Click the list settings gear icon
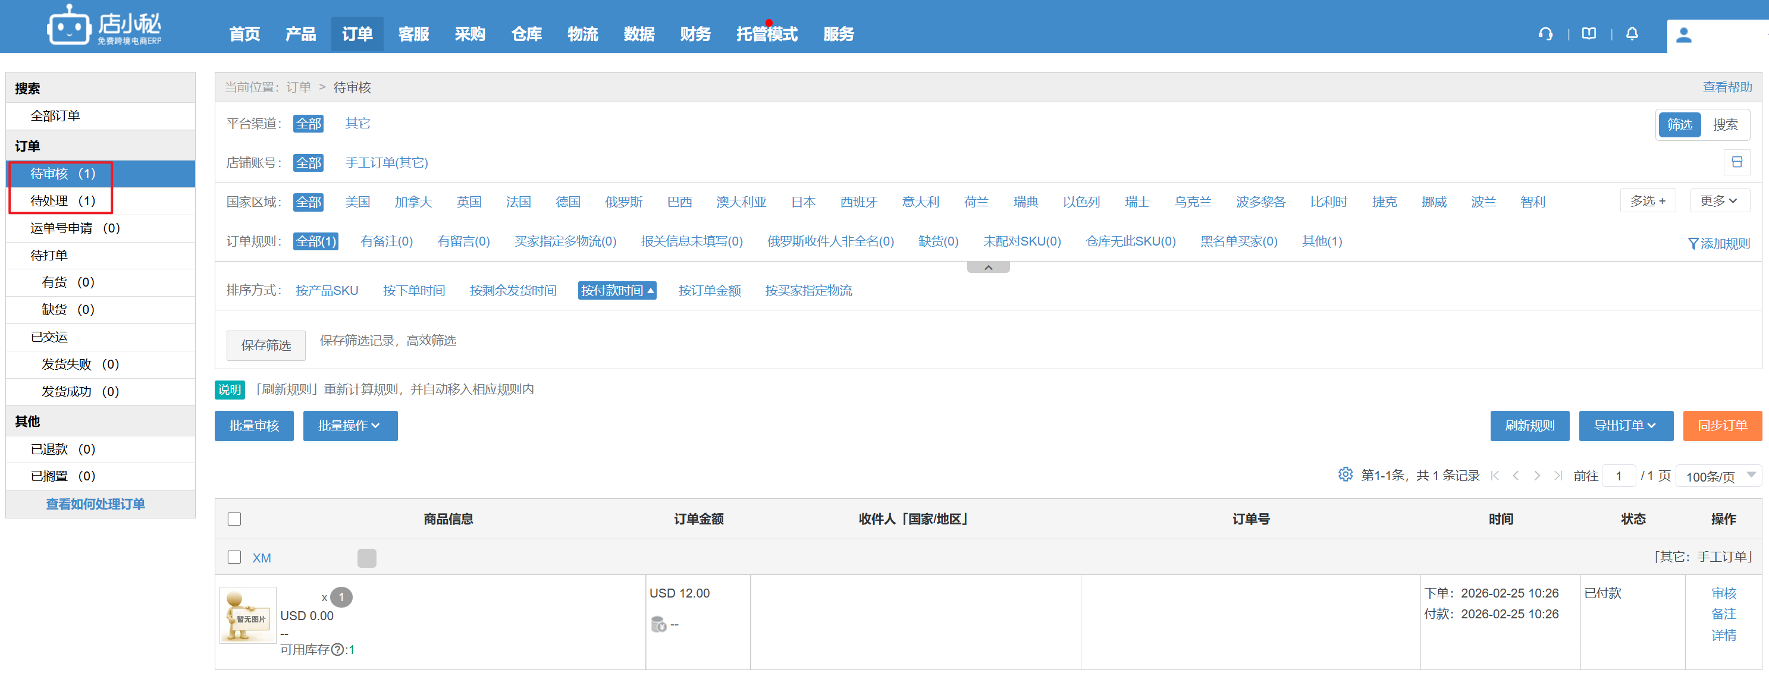 pos(1345,474)
